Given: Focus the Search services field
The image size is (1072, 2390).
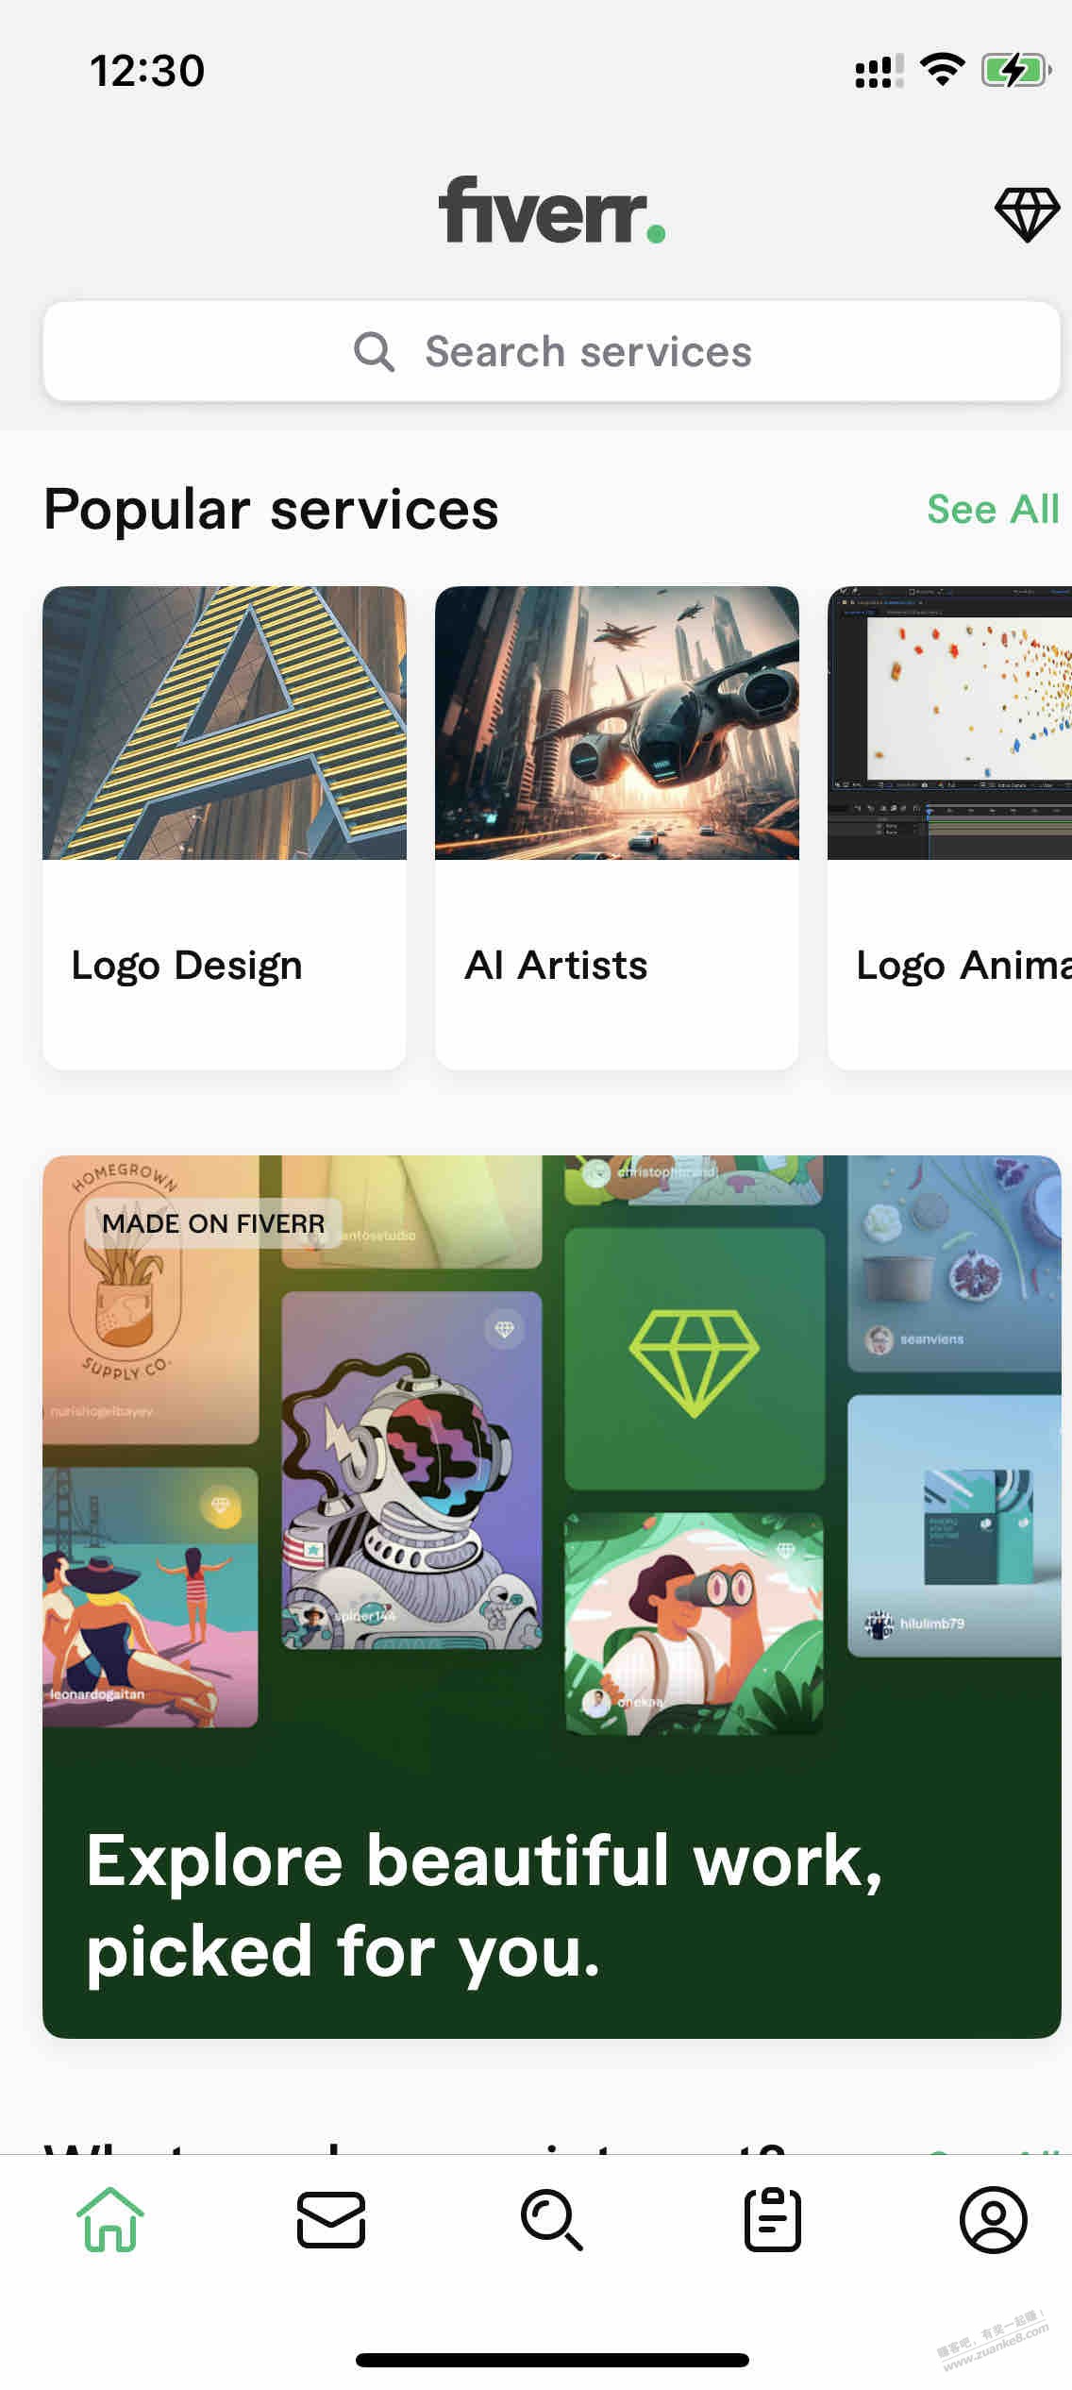Looking at the screenshot, I should pyautogui.click(x=552, y=352).
